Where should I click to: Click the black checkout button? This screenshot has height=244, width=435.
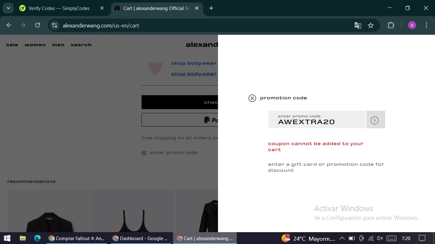point(180,102)
